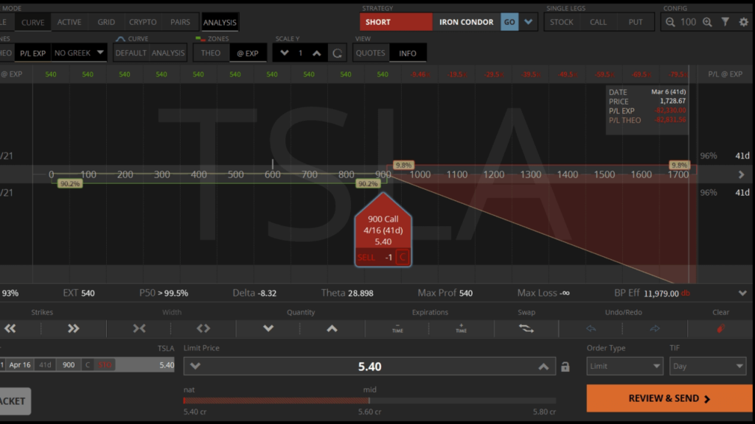The width and height of the screenshot is (755, 424).
Task: Select the ACTIVE tab in MODE
Action: coord(69,22)
